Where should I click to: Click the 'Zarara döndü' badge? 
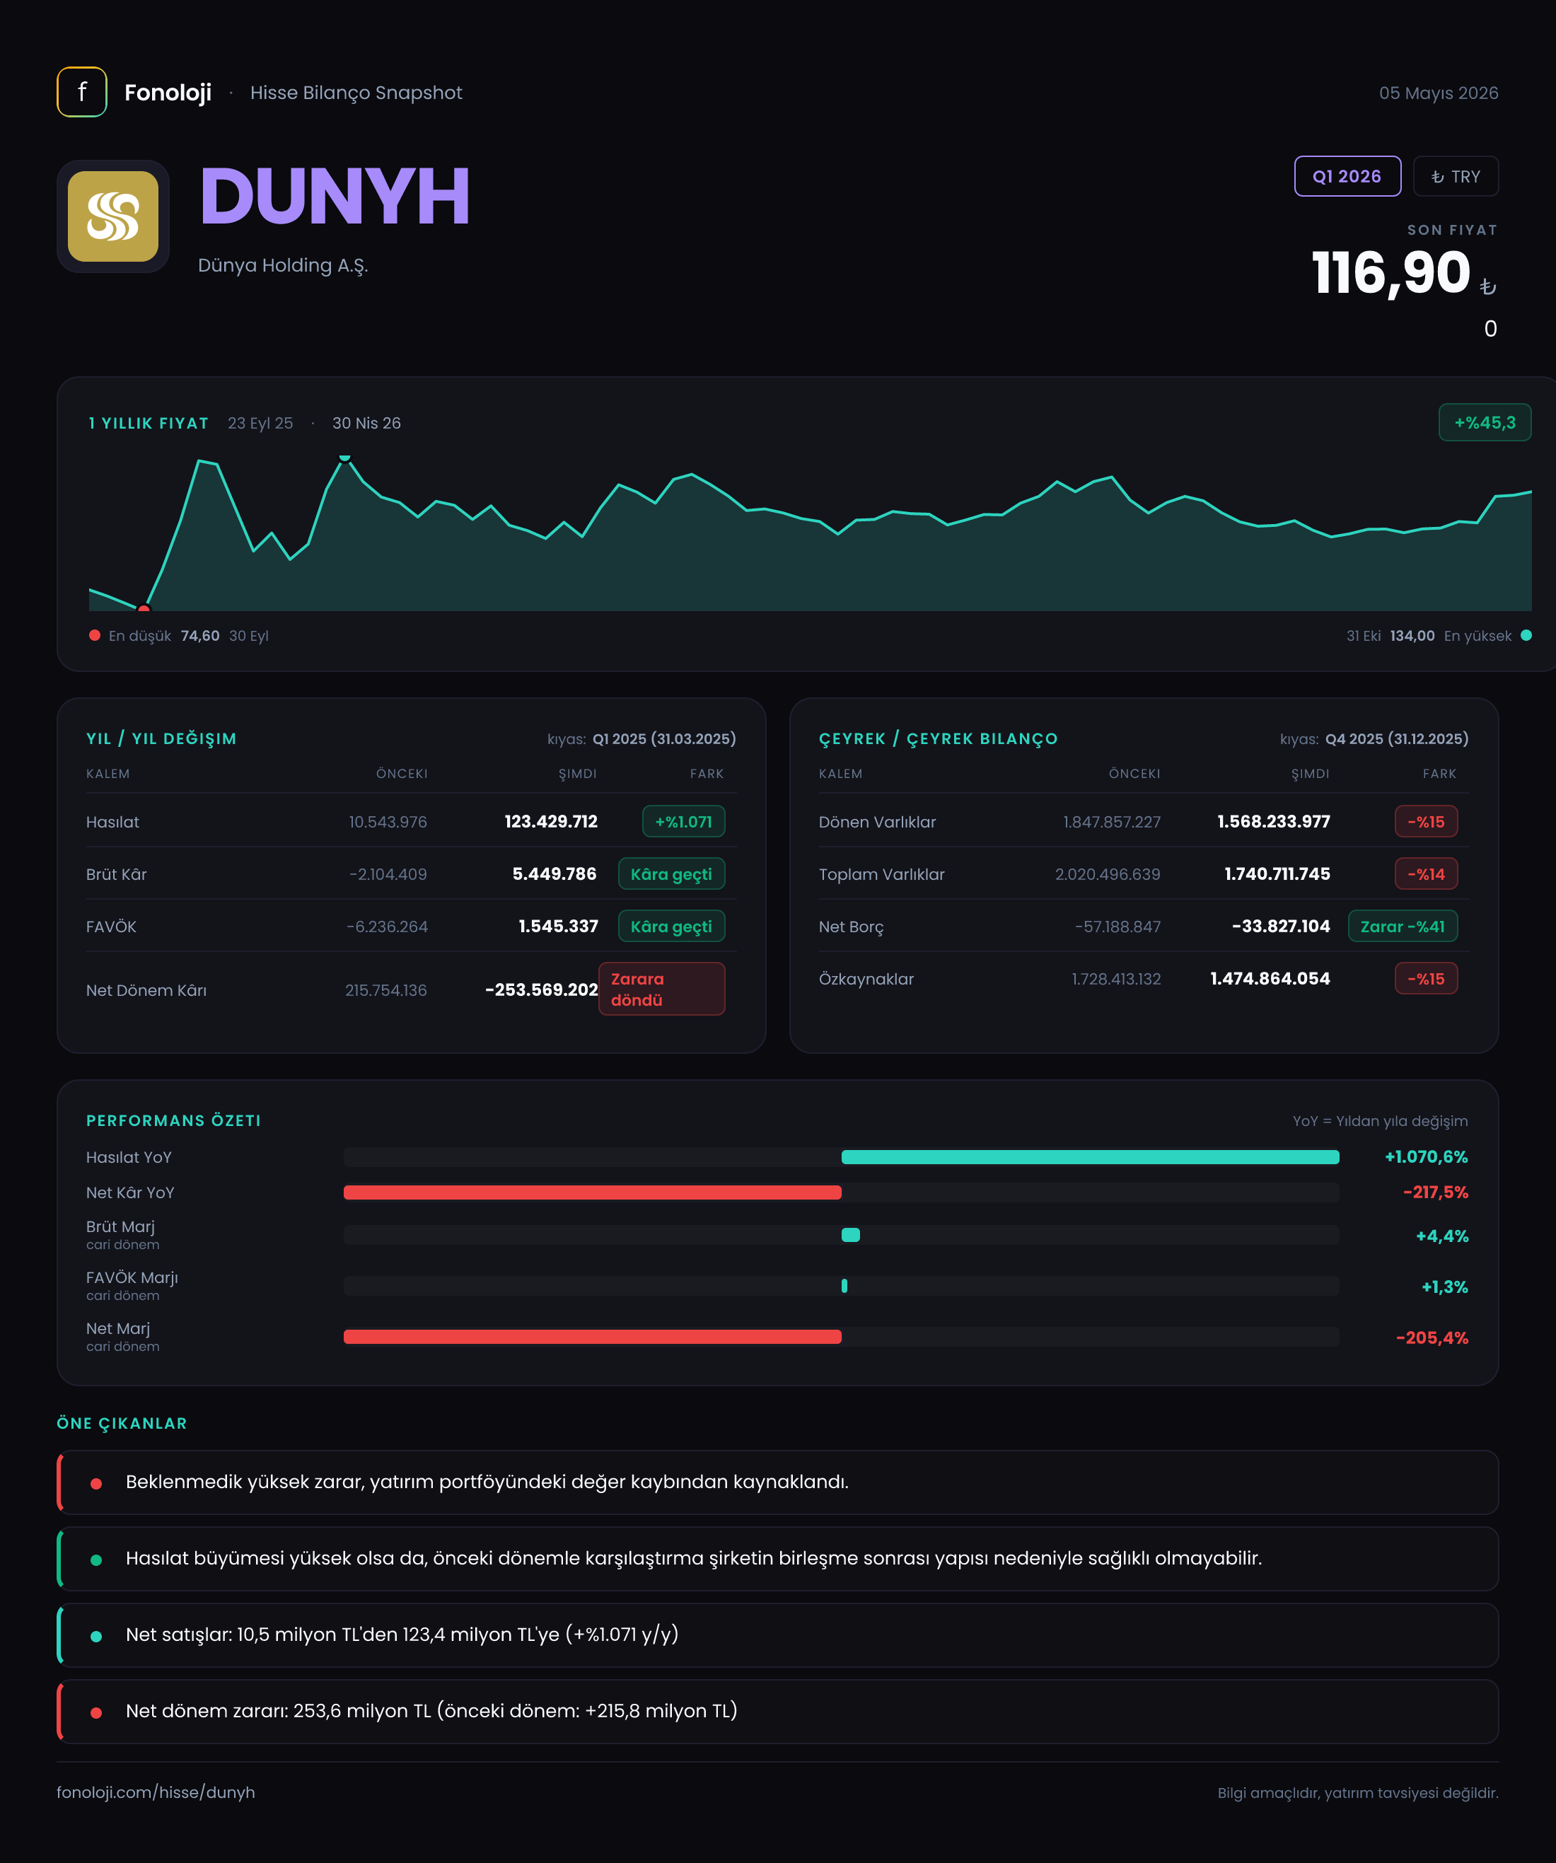[x=662, y=989]
